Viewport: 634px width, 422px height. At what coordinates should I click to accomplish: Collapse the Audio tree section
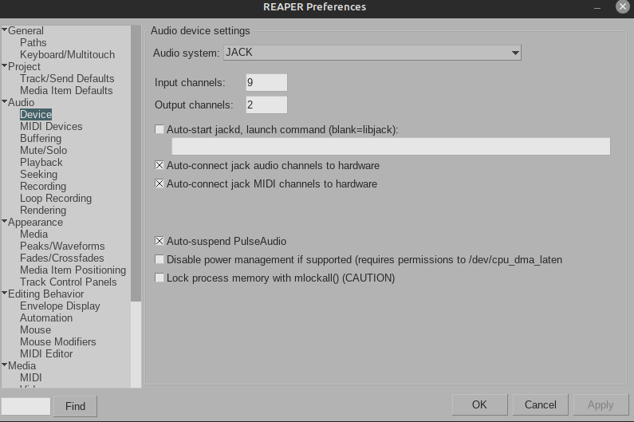[x=5, y=101]
